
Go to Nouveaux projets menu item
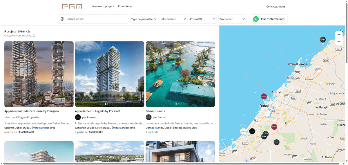coord(103,6)
